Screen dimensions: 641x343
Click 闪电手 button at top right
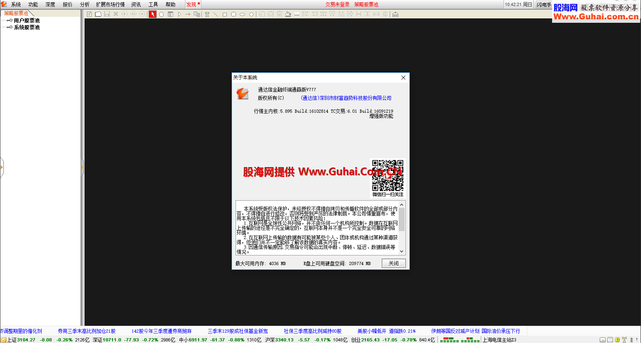coord(544,4)
